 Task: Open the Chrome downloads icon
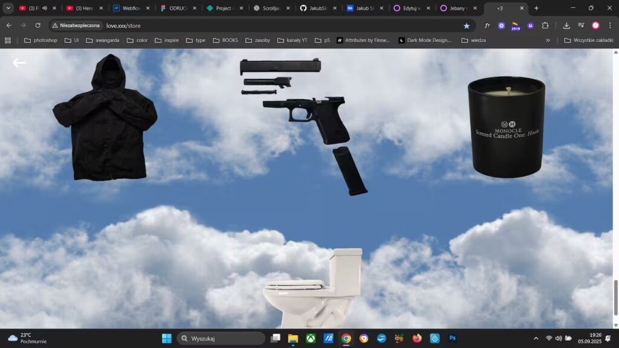click(566, 26)
